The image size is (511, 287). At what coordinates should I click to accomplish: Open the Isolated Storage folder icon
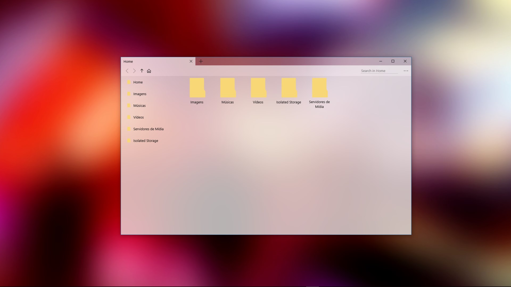point(289,87)
